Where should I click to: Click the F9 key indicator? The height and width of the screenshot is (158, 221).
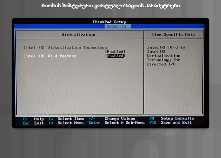coord(152,119)
